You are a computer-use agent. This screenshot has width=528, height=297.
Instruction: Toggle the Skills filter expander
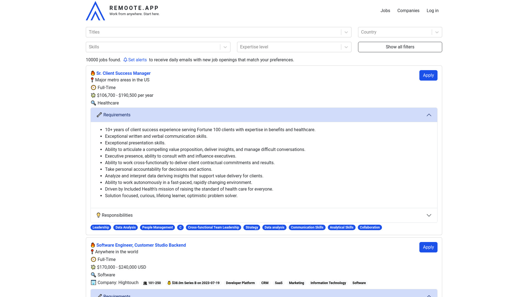pyautogui.click(x=225, y=47)
